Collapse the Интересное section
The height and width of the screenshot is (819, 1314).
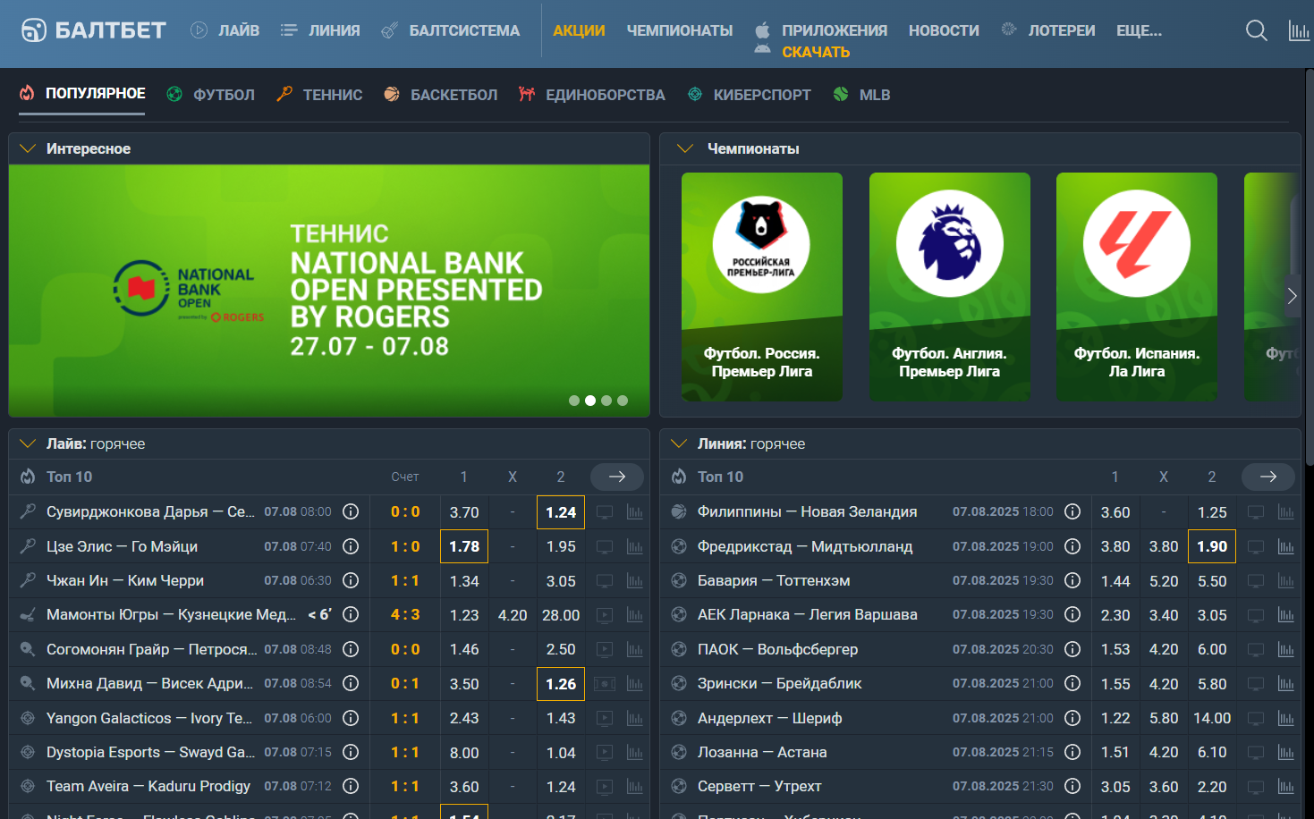pos(28,148)
